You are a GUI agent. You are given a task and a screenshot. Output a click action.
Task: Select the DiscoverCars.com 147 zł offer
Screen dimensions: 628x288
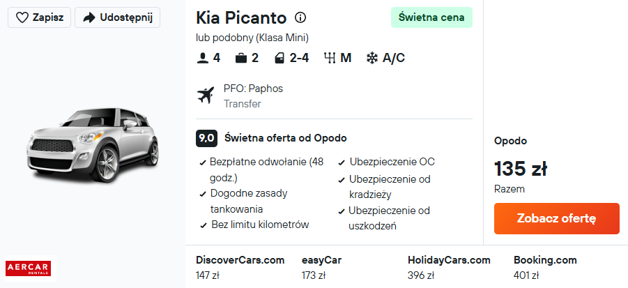click(240, 268)
